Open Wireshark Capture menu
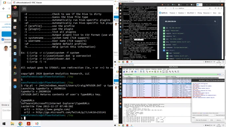Image resolution: width=226 pixels, height=127 pixels. coord(137,69)
